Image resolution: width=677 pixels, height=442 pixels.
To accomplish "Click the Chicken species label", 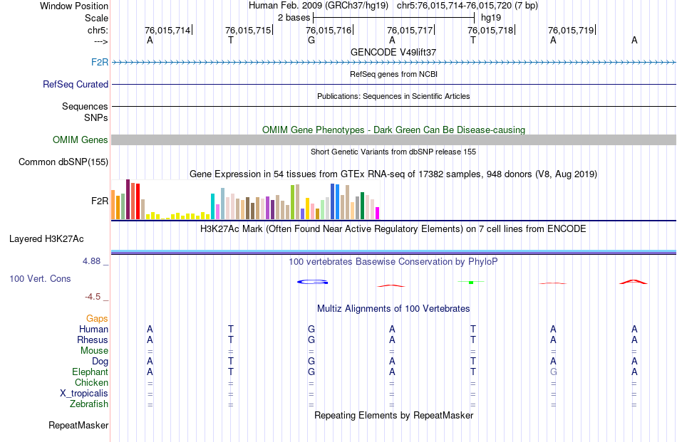I will (x=91, y=382).
